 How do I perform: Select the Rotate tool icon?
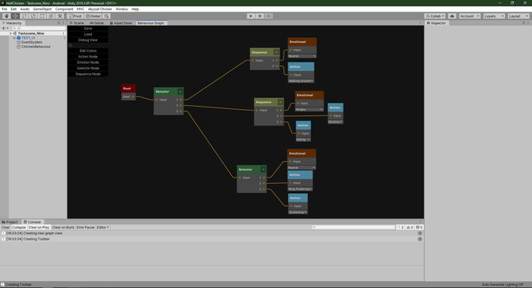point(24,16)
